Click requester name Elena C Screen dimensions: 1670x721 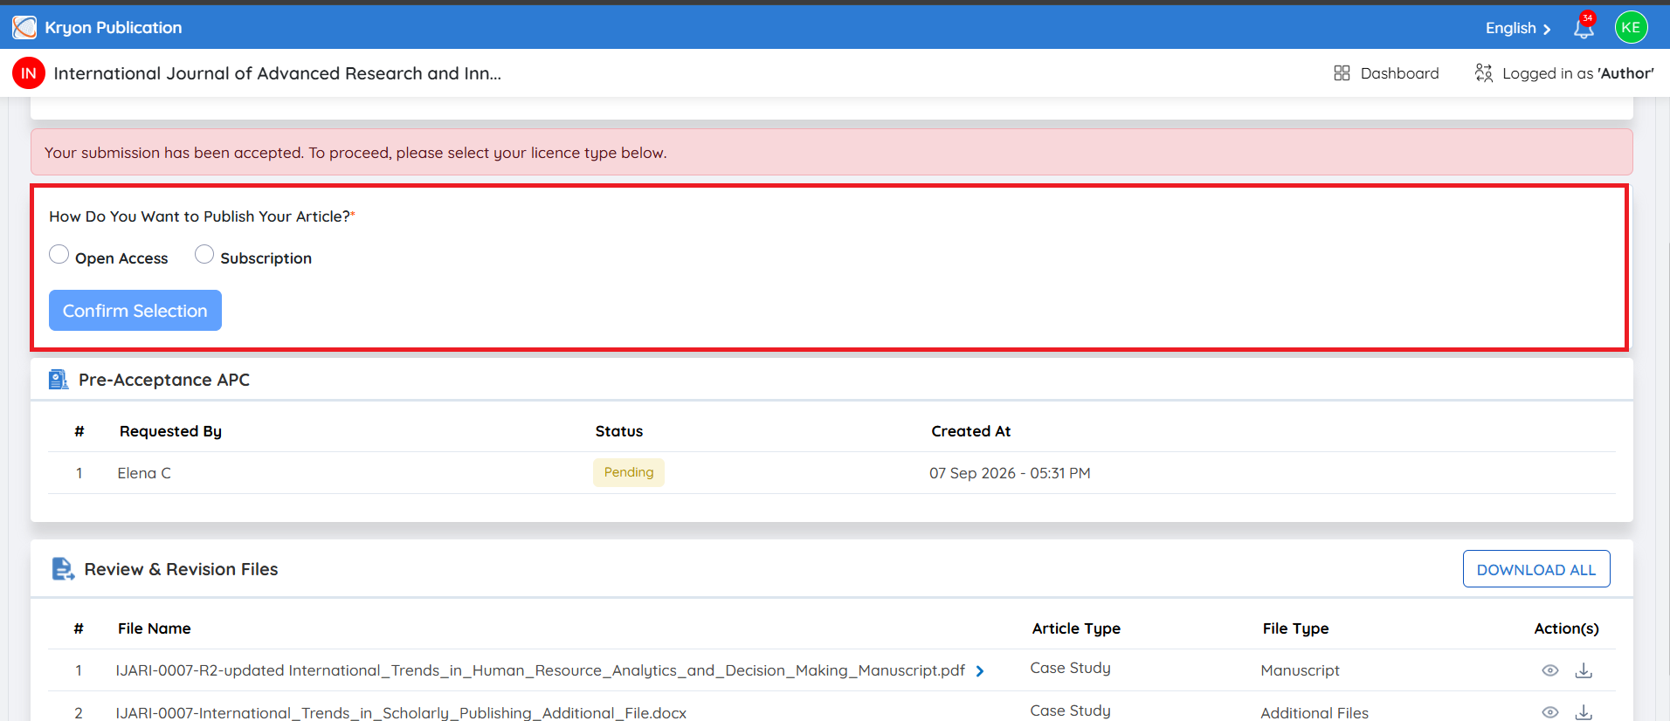point(144,473)
